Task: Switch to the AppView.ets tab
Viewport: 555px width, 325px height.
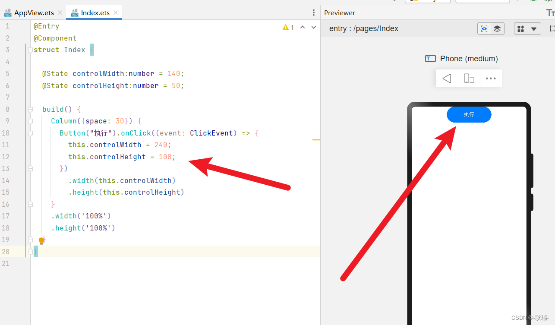Action: 34,13
